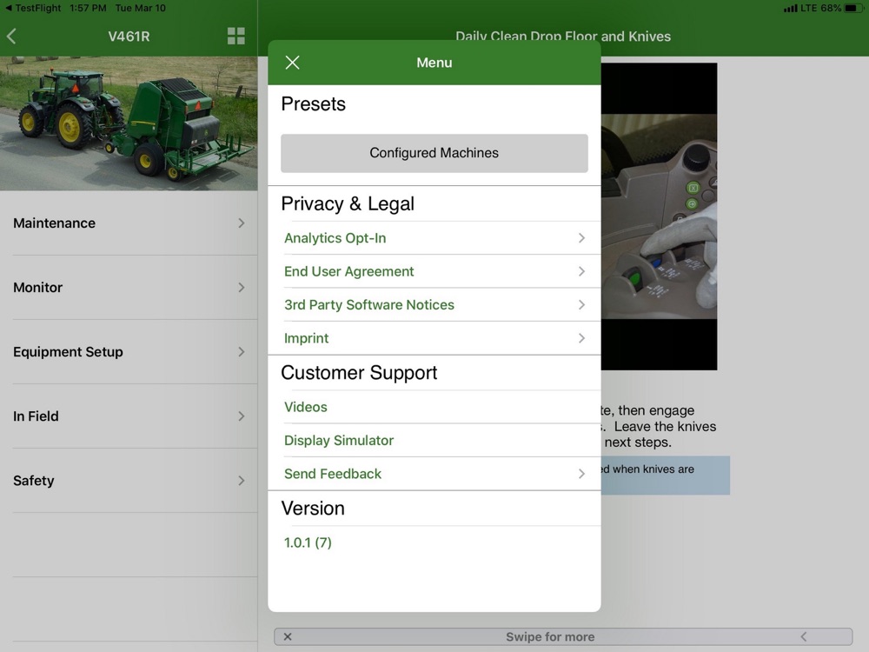Select version number 1.0.1 (7)
869x652 pixels.
pyautogui.click(x=308, y=542)
